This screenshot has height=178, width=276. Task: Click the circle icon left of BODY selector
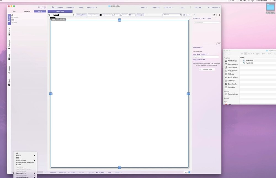coord(49,15)
